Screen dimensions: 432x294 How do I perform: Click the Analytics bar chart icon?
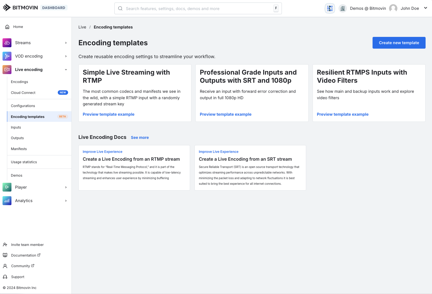click(x=7, y=201)
